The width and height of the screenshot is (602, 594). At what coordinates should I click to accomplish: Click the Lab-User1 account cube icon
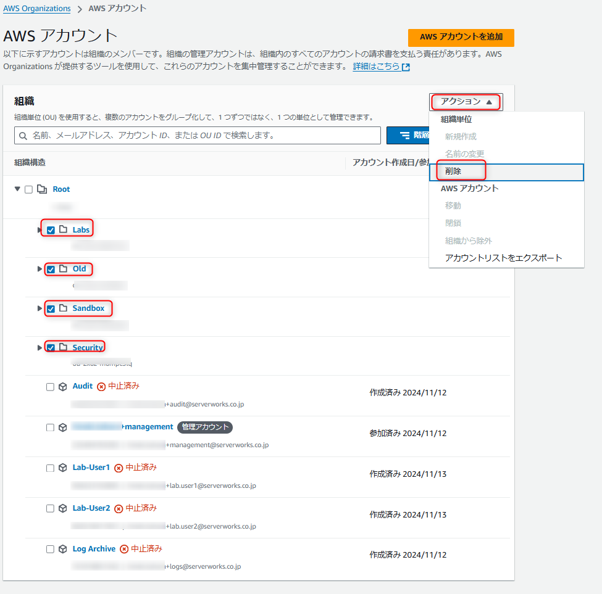[62, 468]
